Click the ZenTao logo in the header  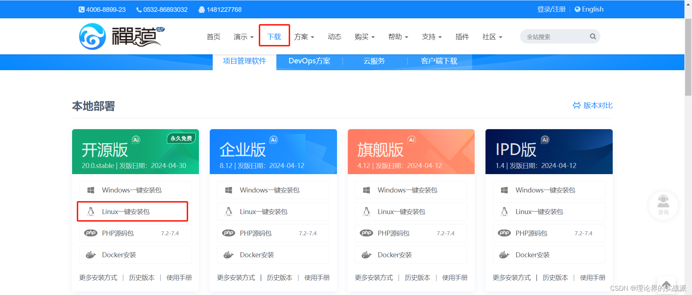[x=122, y=36]
